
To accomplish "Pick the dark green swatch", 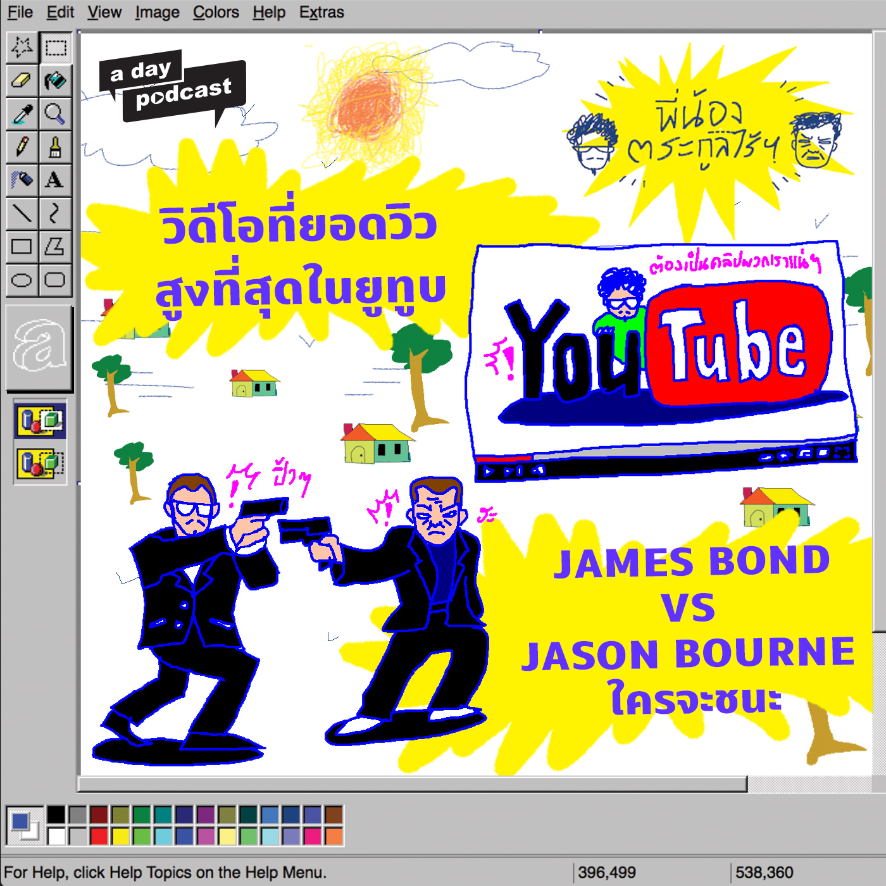I will click(x=142, y=814).
